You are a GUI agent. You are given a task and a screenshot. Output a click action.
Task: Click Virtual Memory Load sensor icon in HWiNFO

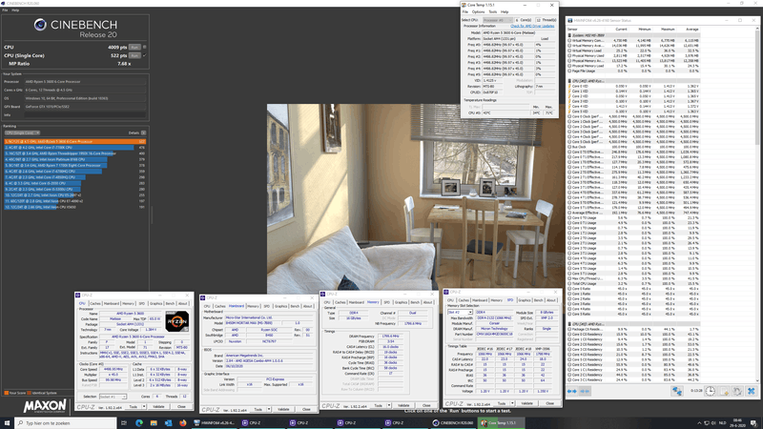tap(569, 51)
